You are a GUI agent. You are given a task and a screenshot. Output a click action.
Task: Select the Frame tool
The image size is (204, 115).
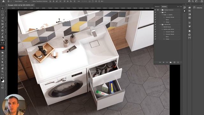tap(2, 24)
